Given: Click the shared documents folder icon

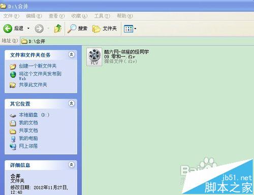Looking at the screenshot, I should (x=13, y=131).
